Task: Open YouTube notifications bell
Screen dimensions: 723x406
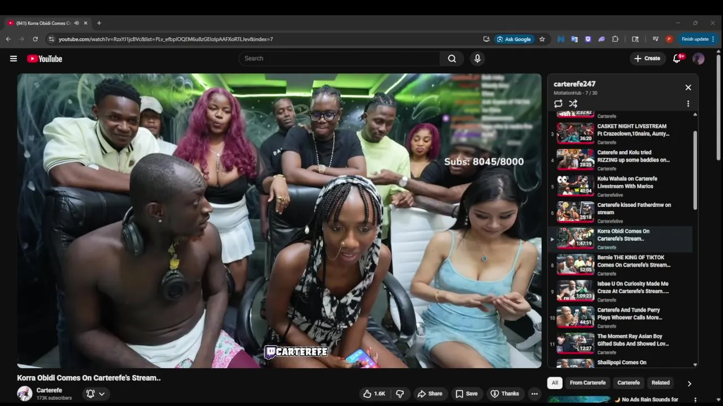Action: [677, 59]
